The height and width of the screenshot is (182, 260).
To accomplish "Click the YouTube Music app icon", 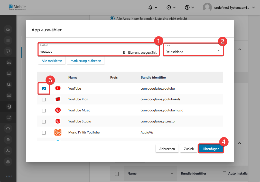I will 58,110.
